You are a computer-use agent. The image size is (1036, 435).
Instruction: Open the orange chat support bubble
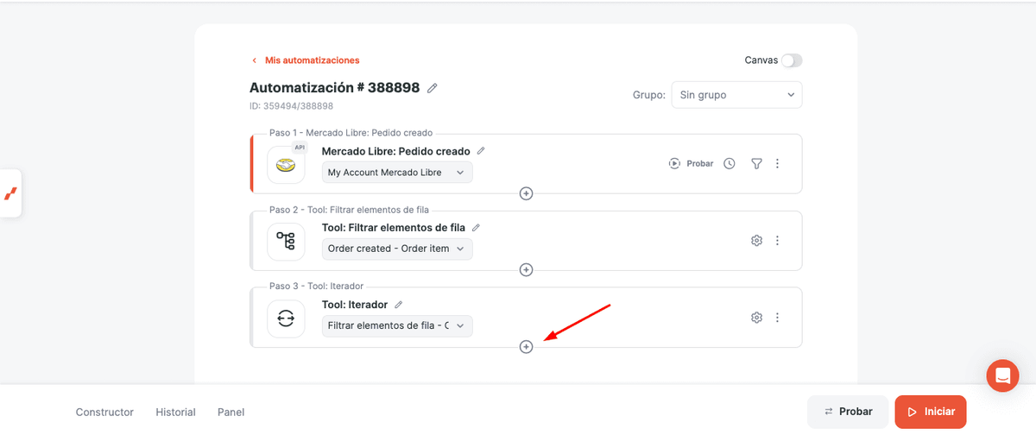pos(1002,375)
